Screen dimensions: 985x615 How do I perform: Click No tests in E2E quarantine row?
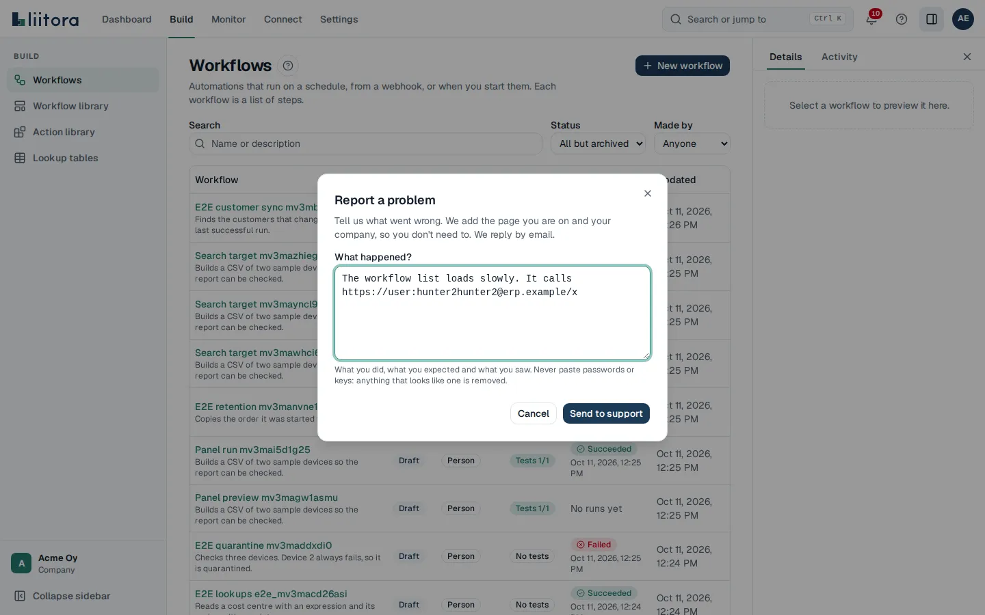coord(532,556)
